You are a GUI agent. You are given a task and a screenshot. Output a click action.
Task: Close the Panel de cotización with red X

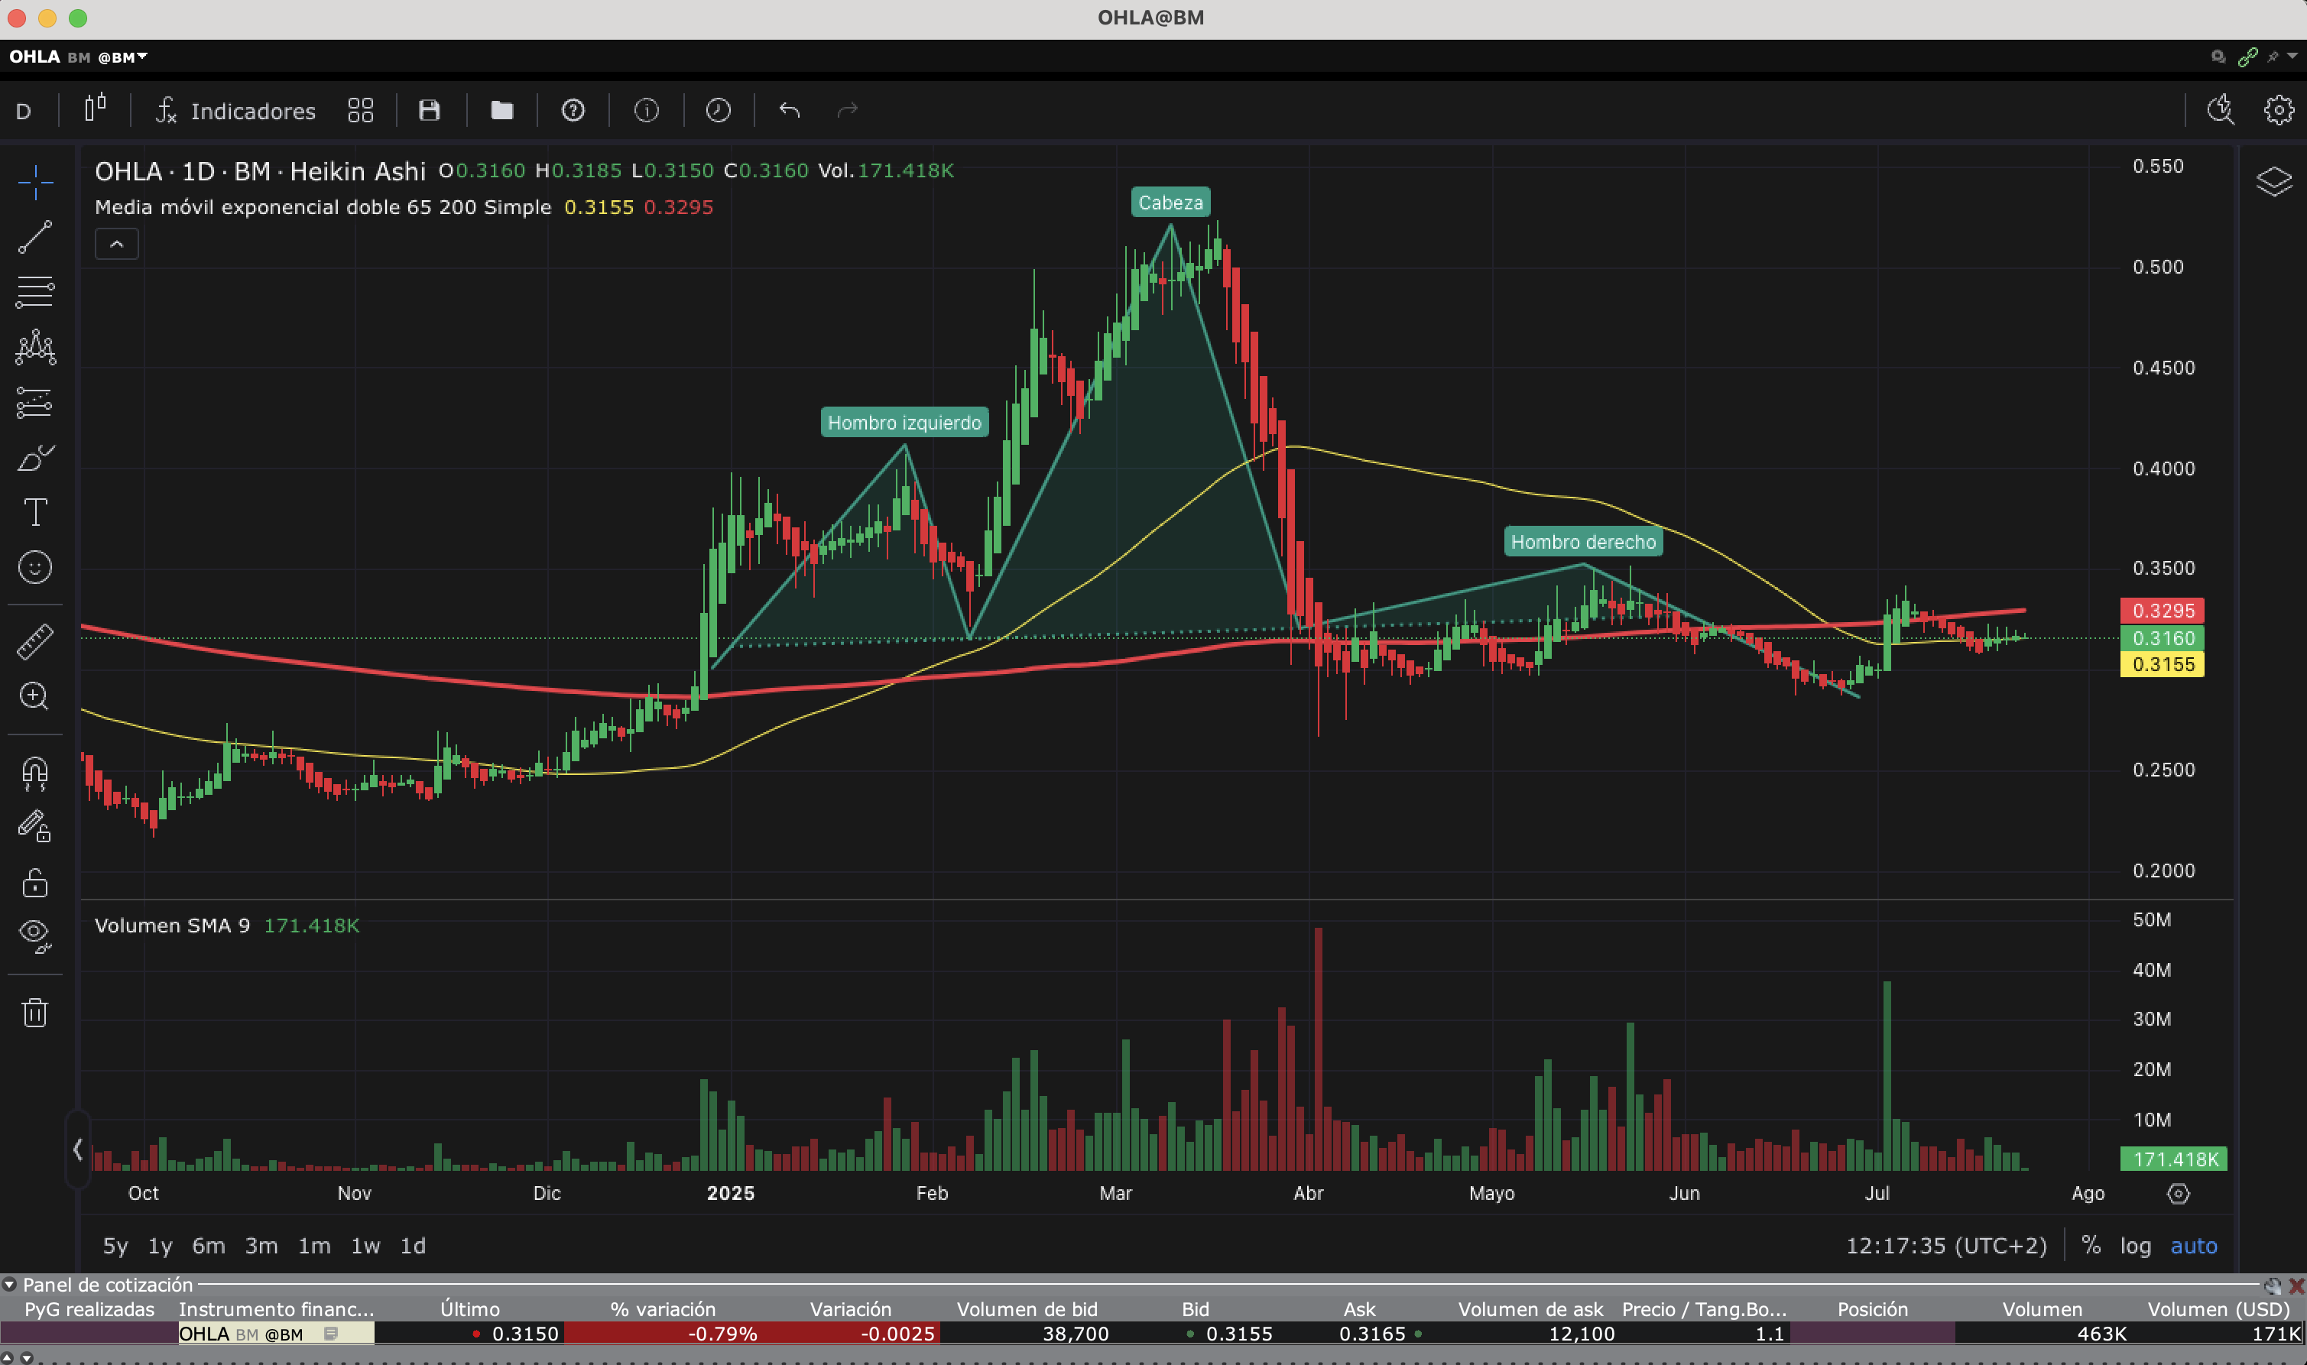click(x=2296, y=1286)
